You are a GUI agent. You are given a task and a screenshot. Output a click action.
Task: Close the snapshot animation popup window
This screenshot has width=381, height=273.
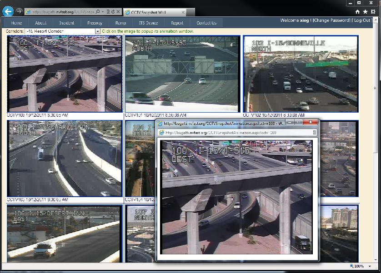311,122
